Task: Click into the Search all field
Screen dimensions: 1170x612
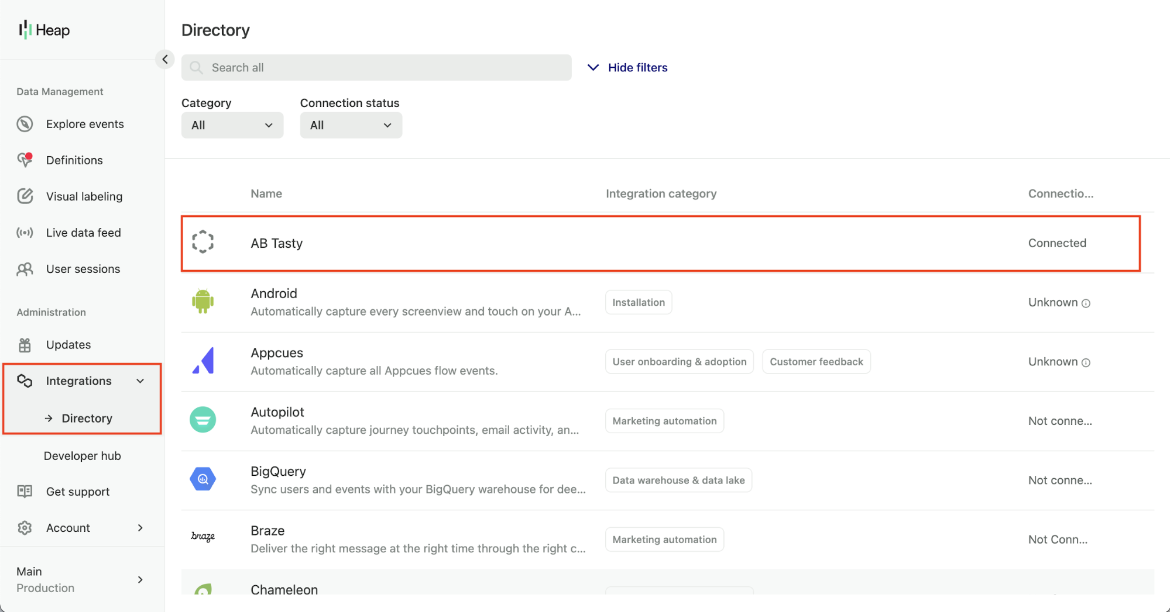Action: click(x=376, y=67)
